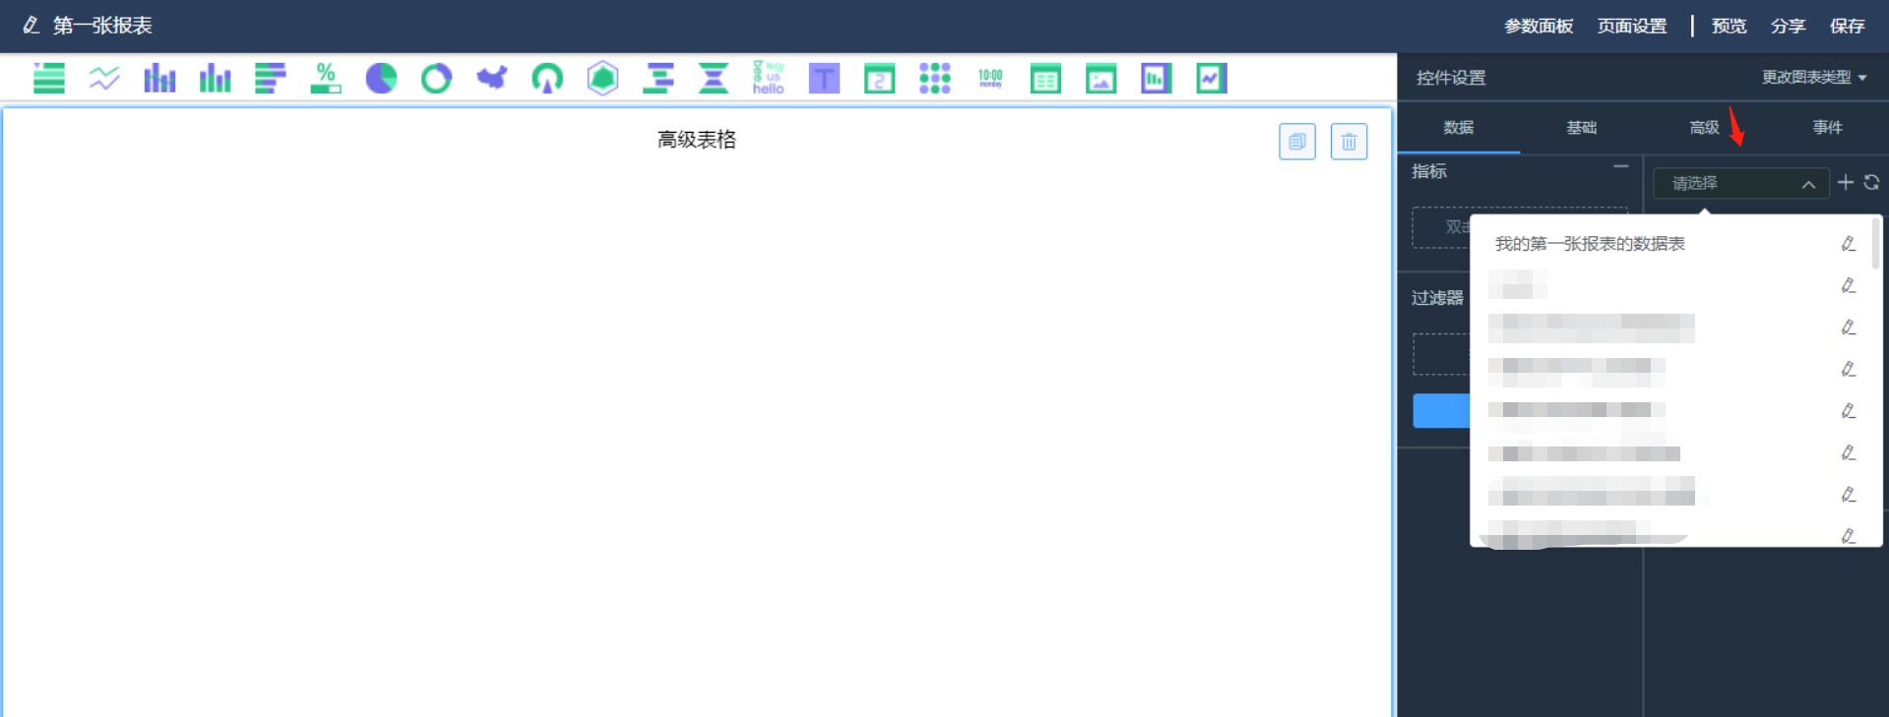Click the scrollbar in the dataset dropdown list

point(1875,243)
